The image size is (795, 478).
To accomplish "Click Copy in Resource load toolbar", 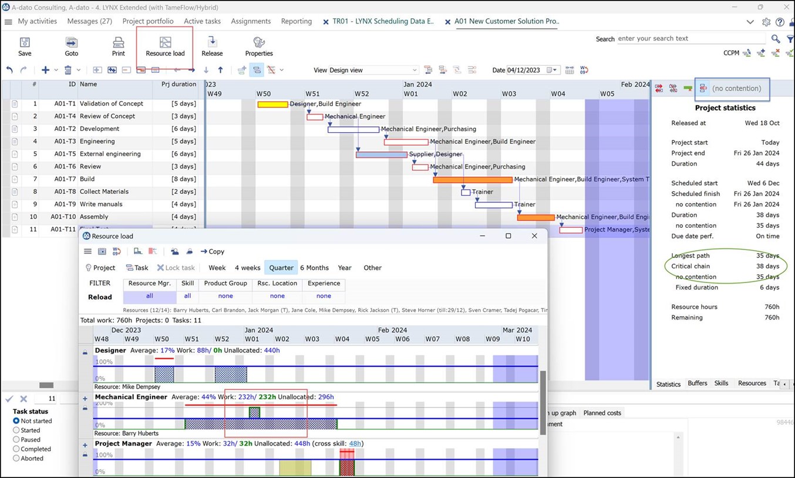I will 212,251.
